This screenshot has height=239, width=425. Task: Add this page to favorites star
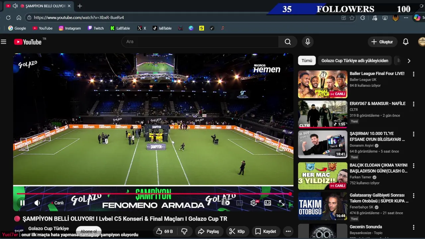point(352,18)
